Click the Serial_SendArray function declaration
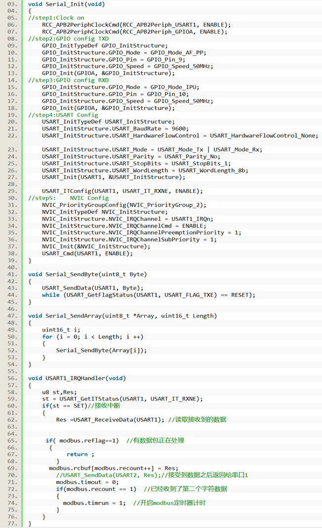This screenshot has height=528, width=322. [122, 316]
